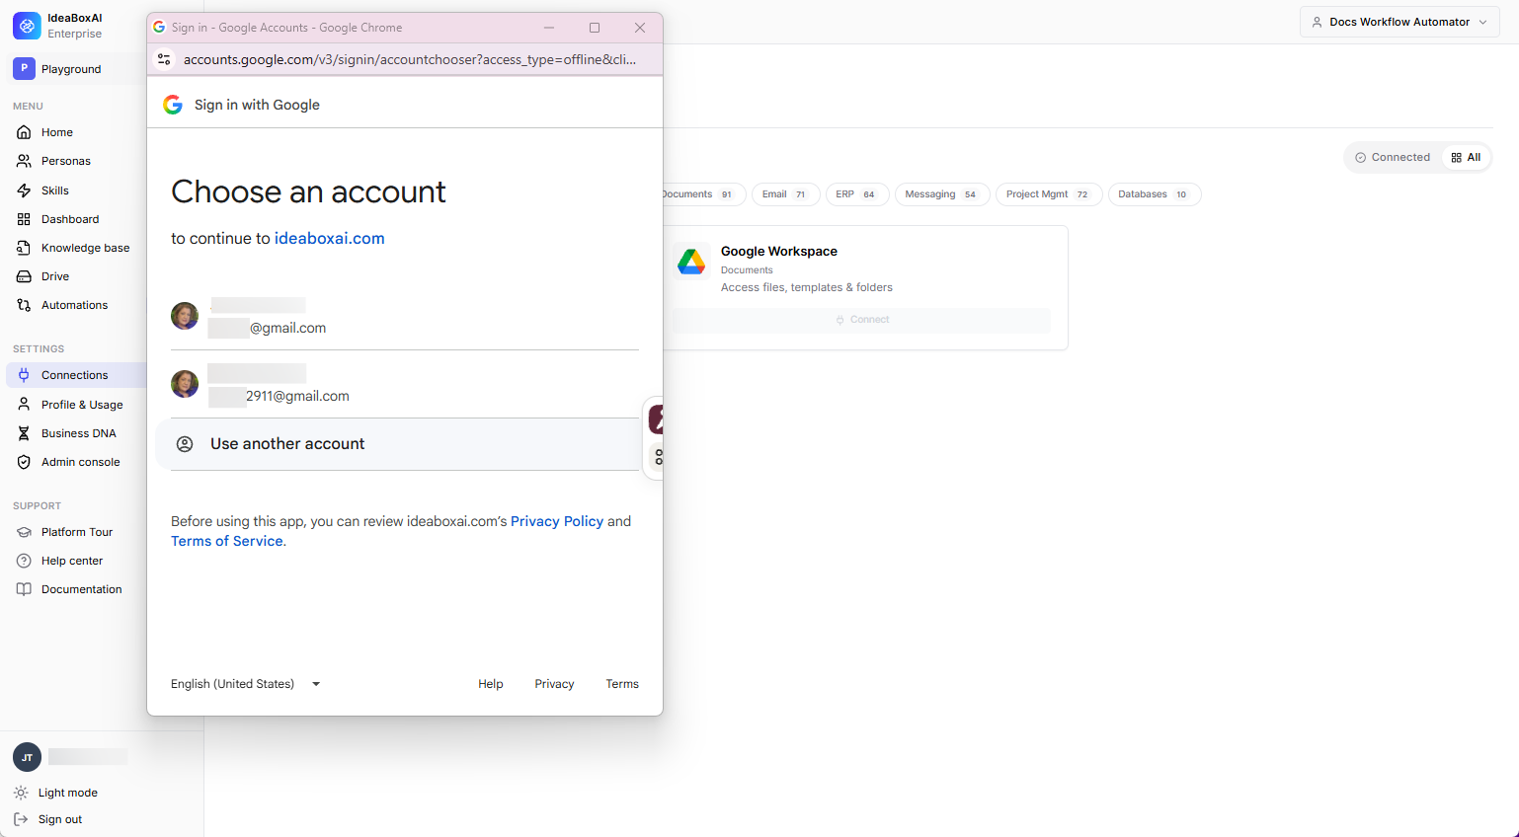Screen dimensions: 1519x837
Task: Open the Docs Workflow Automator dropdown
Action: click(1399, 22)
